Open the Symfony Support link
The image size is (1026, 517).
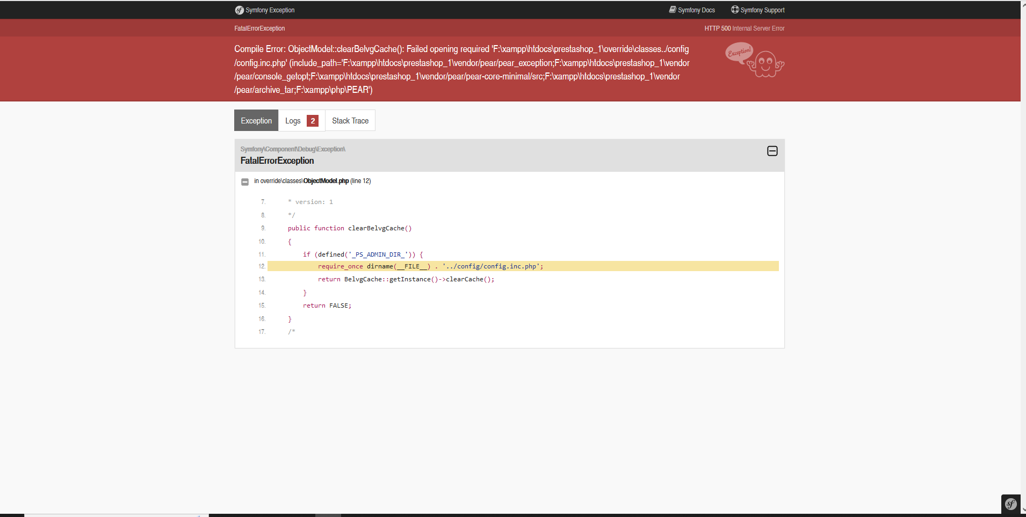(x=758, y=10)
